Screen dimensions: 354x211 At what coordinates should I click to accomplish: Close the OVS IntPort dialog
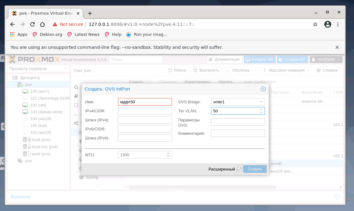pyautogui.click(x=263, y=89)
